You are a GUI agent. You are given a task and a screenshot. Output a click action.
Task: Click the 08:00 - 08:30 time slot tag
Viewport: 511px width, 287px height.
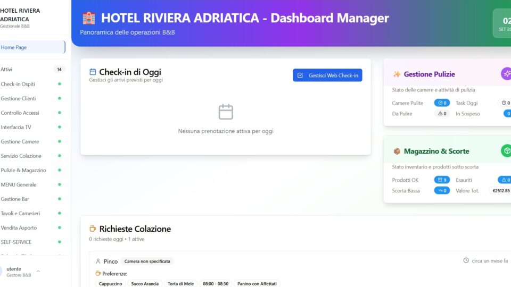click(216, 284)
